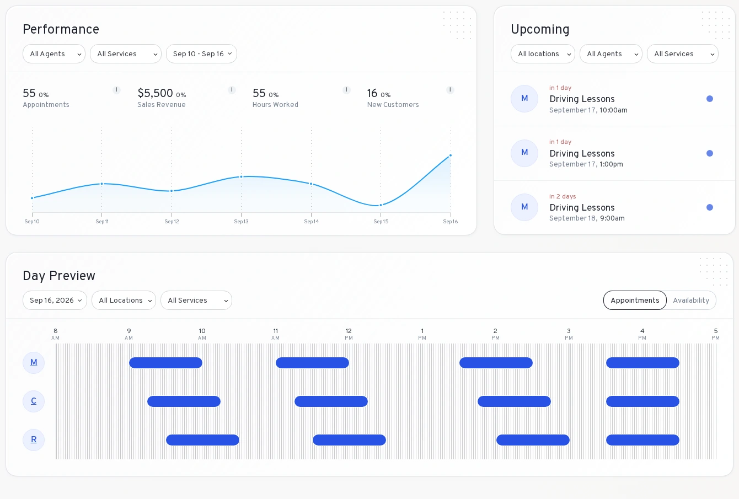The width and height of the screenshot is (739, 499).
Task: Click the info icon next to Appointments
Action: (116, 90)
